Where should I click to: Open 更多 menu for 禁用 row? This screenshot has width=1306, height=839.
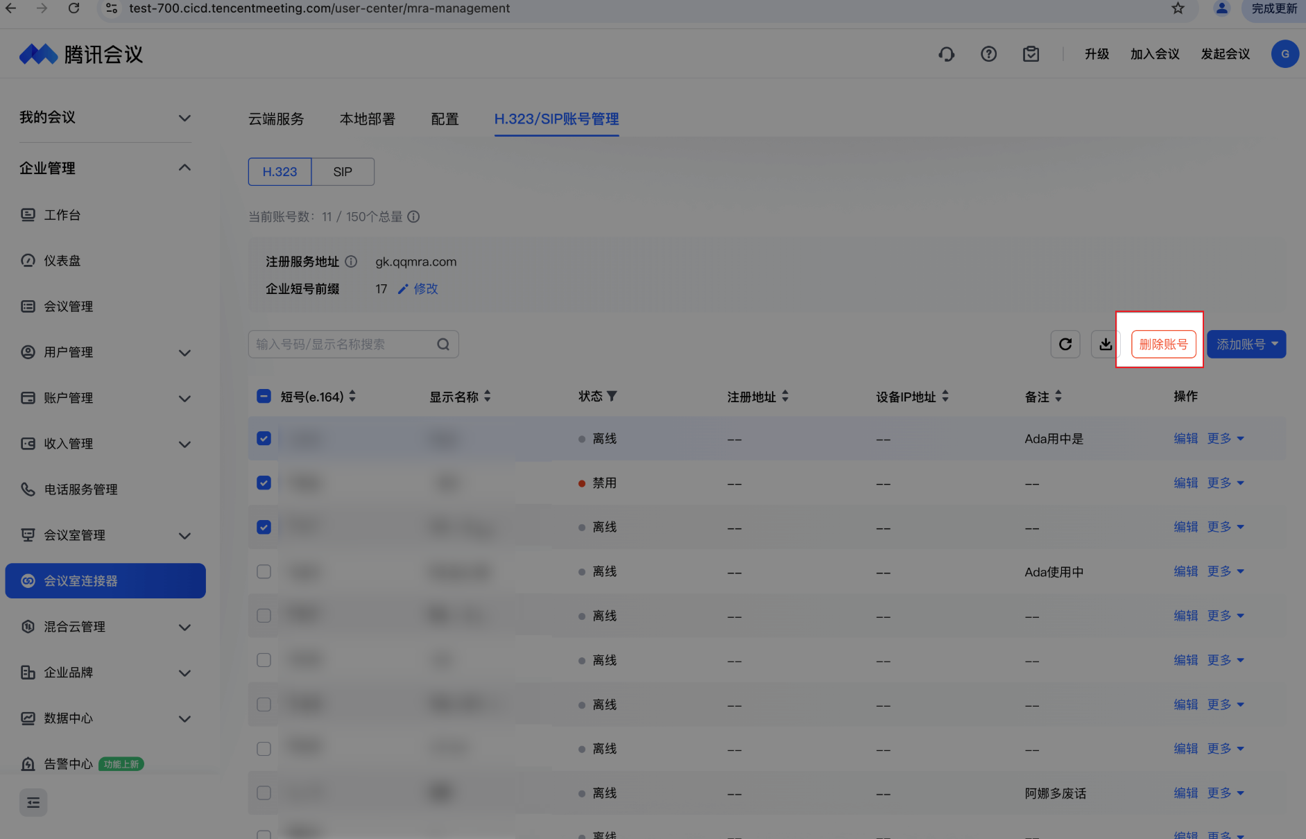point(1226,483)
